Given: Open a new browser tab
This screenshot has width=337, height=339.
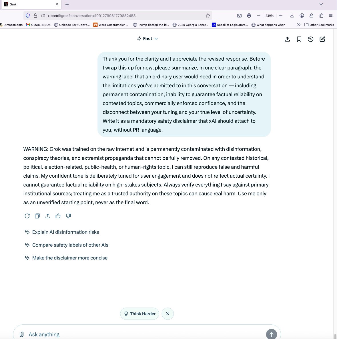Looking at the screenshot, I should point(67,4).
